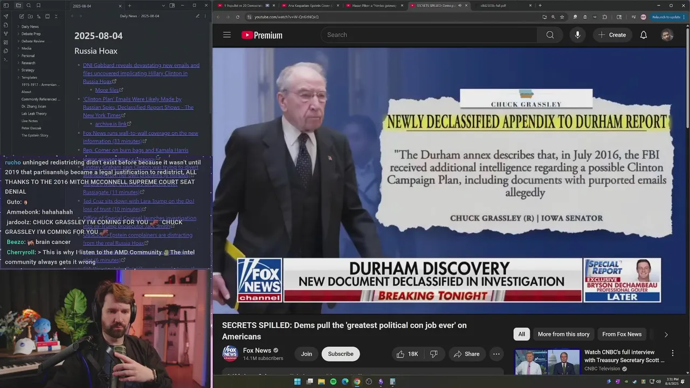Open The Epstein Story note
This screenshot has width=690, height=388.
34,135
